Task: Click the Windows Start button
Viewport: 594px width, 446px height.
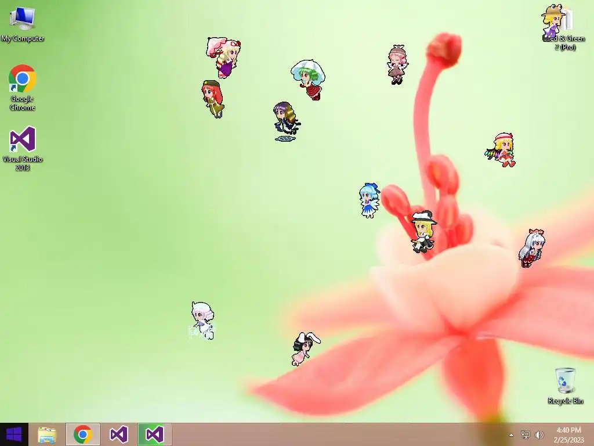Action: point(14,434)
